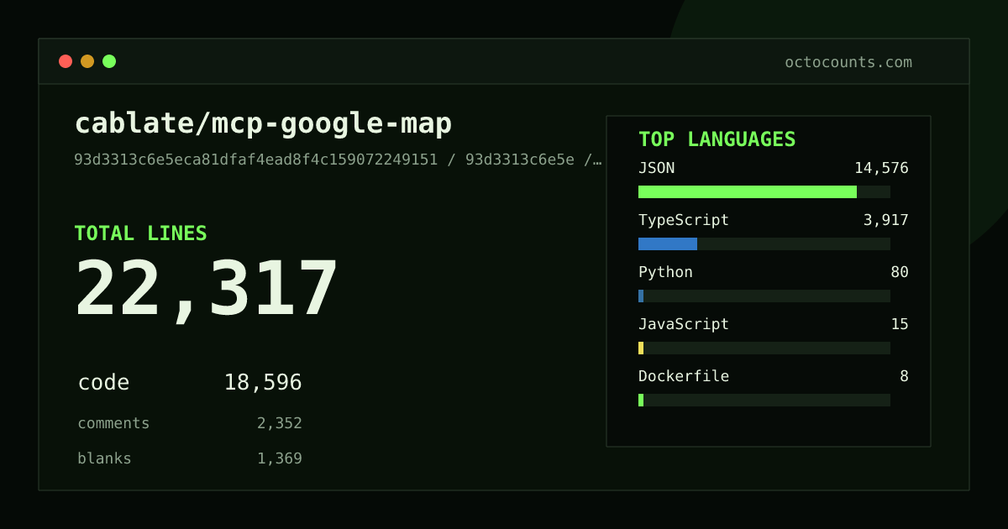
Task: Click the green JSON progress bar
Action: pos(748,191)
